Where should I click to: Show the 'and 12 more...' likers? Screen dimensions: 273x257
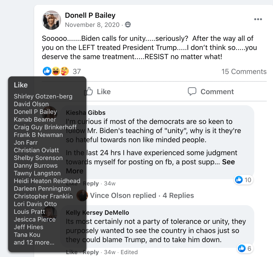(x=34, y=243)
